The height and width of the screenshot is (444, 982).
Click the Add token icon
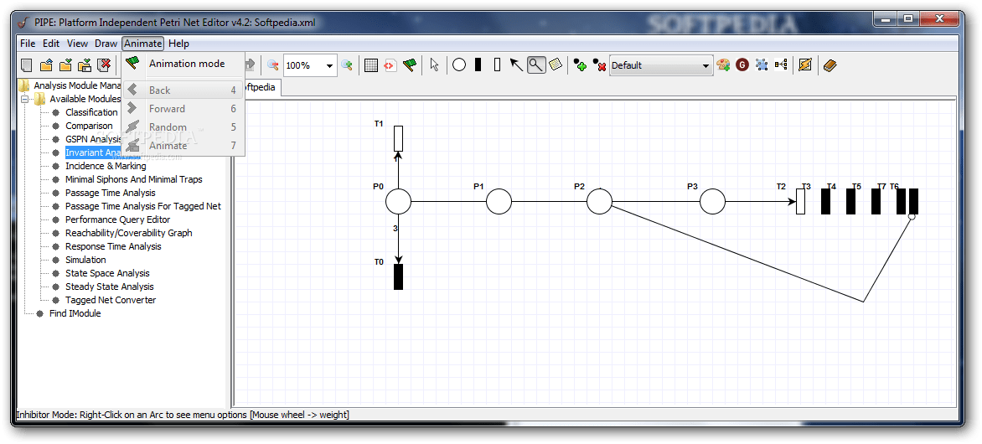580,65
